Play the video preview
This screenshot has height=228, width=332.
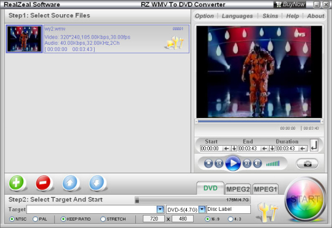[x=233, y=163]
